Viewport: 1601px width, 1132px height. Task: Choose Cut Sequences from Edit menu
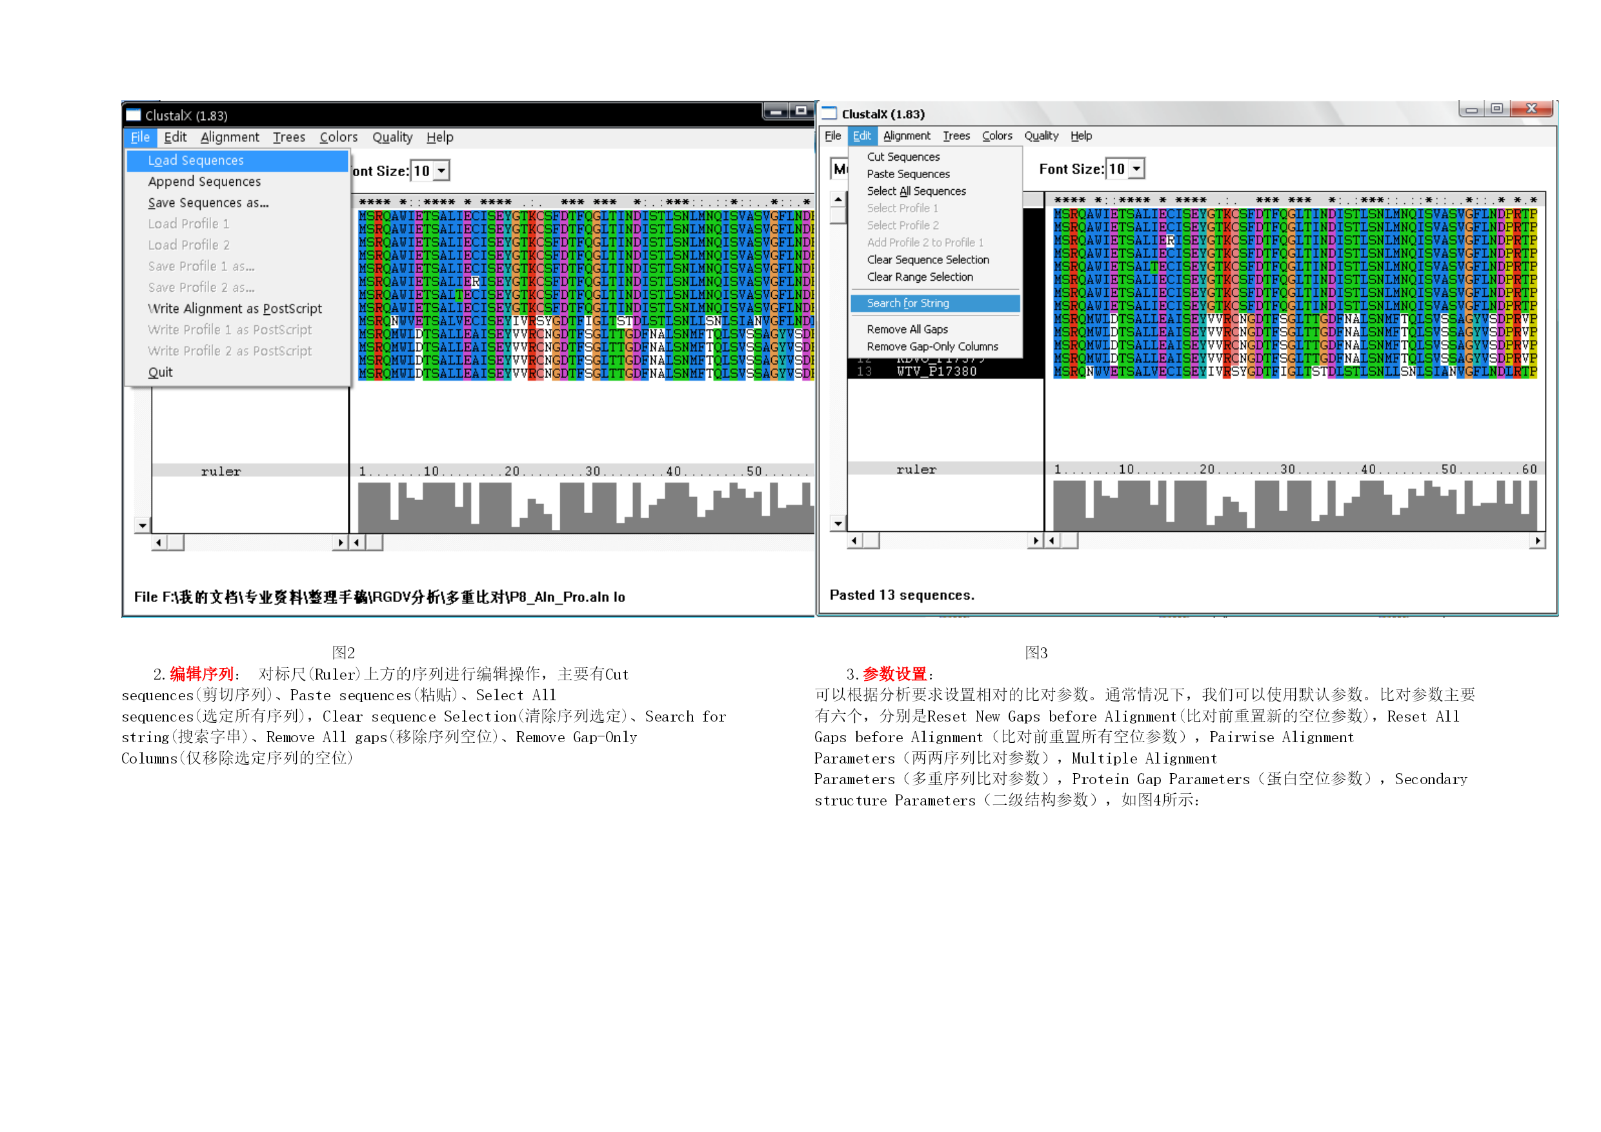click(935, 157)
